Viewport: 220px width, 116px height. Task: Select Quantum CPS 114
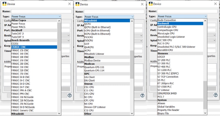coord(94,70)
